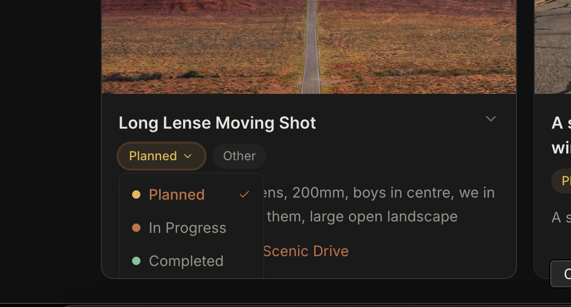Set status to In Progress
571x307 pixels.
[x=187, y=228]
